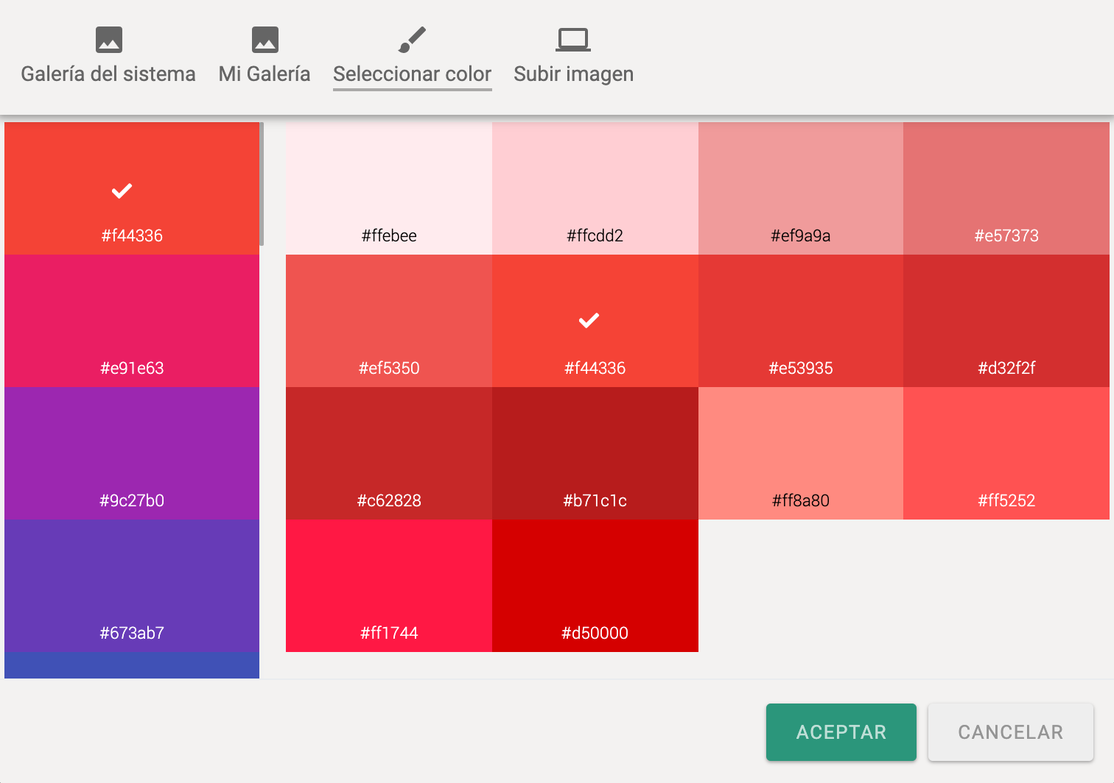Pick the purple #9c27b0 base color
Viewport: 1114px width, 783px height.
132,453
